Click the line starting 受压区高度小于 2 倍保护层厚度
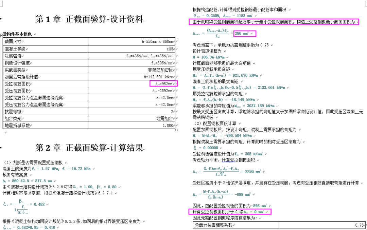Screen dimensions: 367x230 [x=276, y=183]
